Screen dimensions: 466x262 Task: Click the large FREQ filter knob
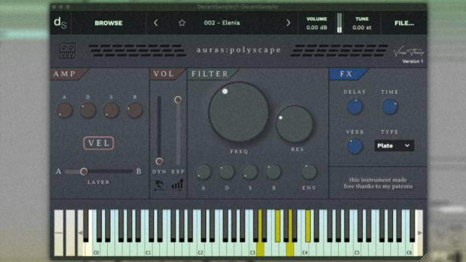pos(239,112)
